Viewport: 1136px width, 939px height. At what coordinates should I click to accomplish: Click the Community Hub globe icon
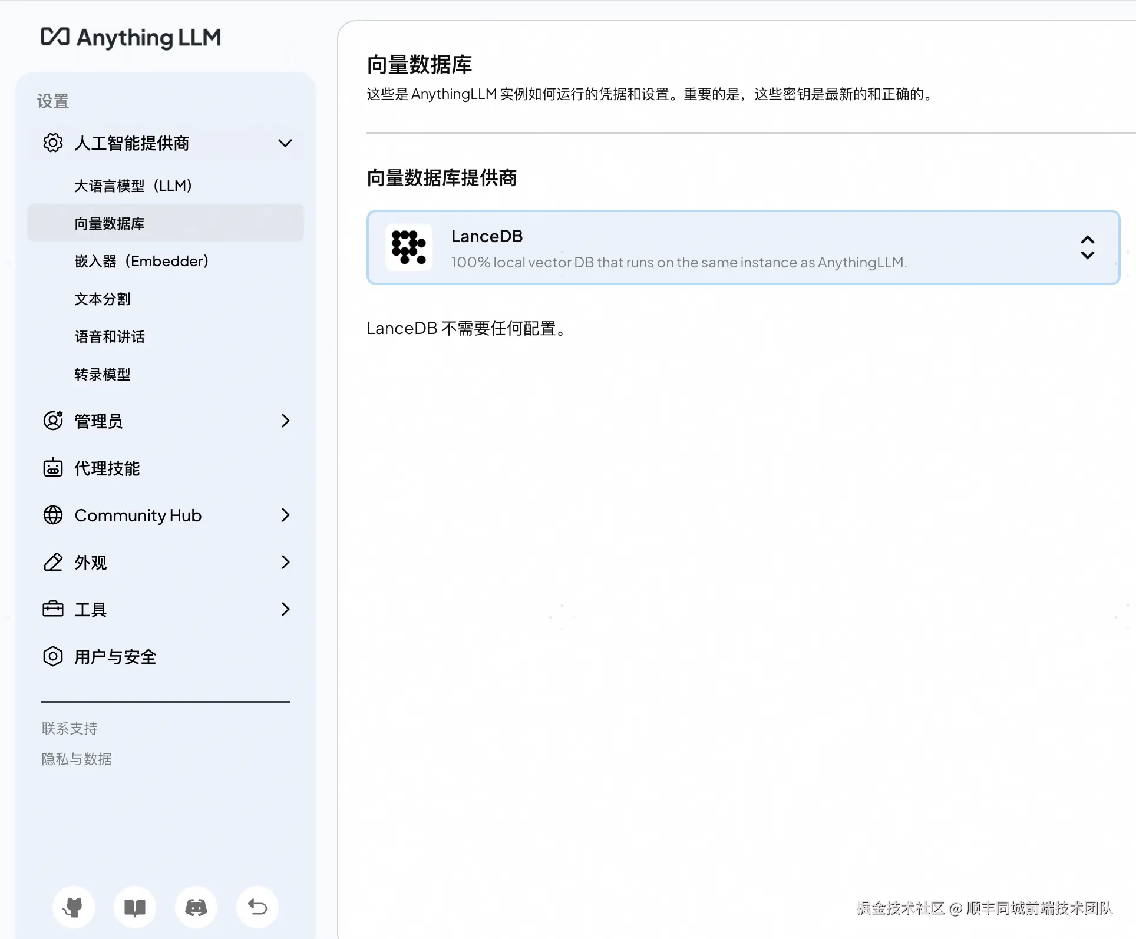click(53, 515)
